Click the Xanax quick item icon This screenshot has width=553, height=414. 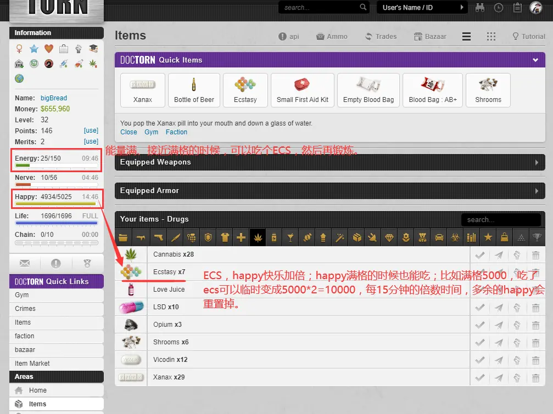point(142,89)
